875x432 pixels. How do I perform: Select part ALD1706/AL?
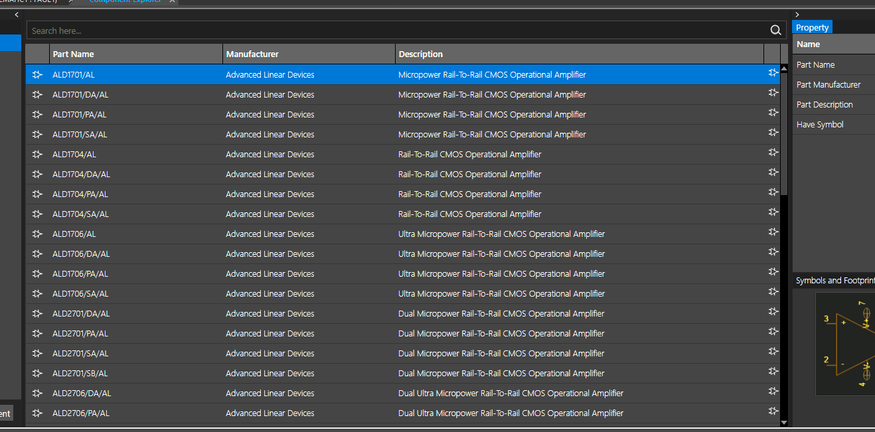[x=74, y=234]
